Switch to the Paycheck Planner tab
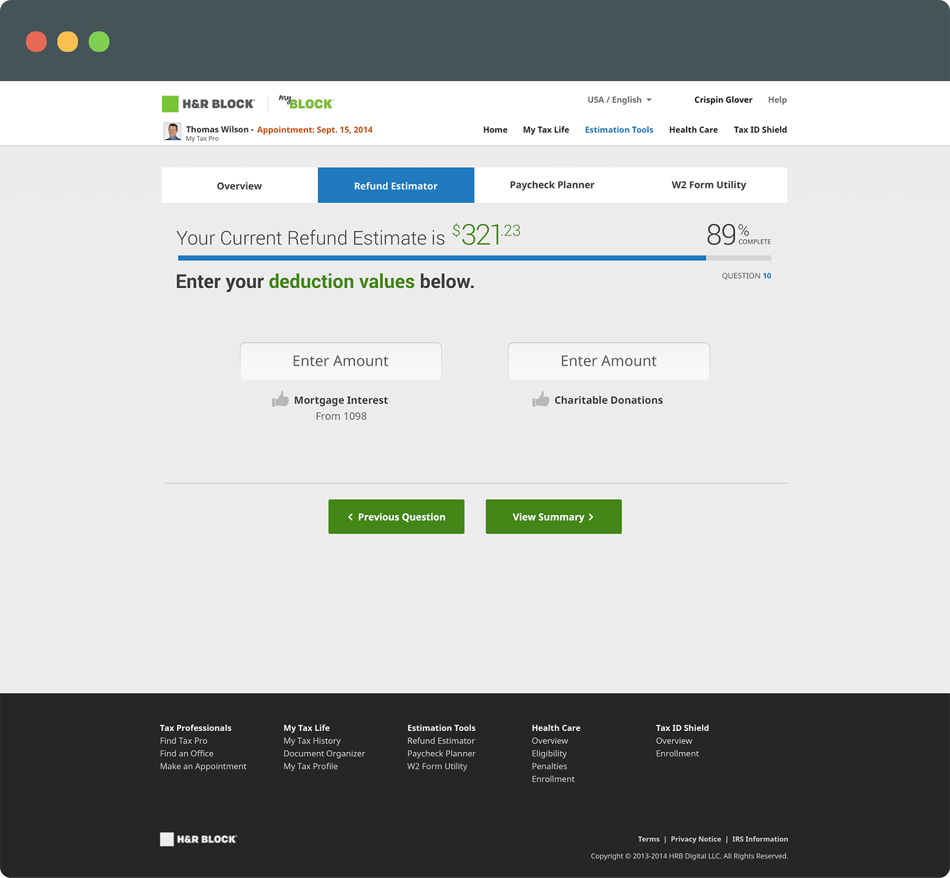Image resolution: width=950 pixels, height=878 pixels. click(552, 185)
